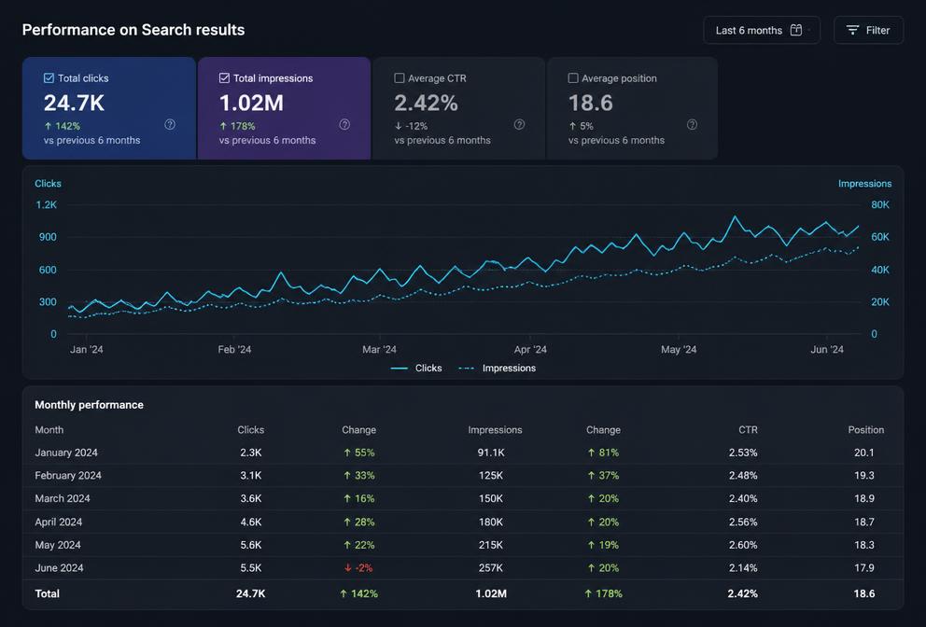Click the 81% impressions change for January

click(603, 453)
